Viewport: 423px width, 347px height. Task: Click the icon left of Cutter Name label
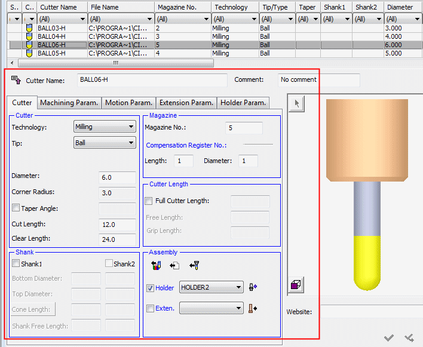(16, 80)
